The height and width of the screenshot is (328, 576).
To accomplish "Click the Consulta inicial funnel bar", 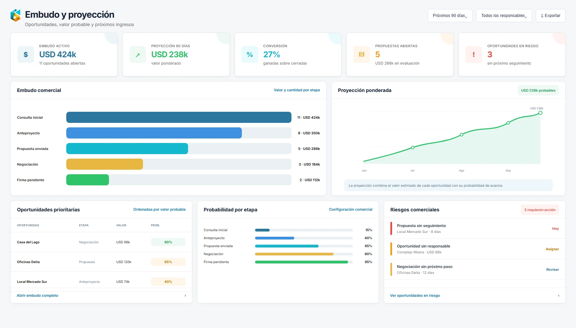I will [x=179, y=117].
